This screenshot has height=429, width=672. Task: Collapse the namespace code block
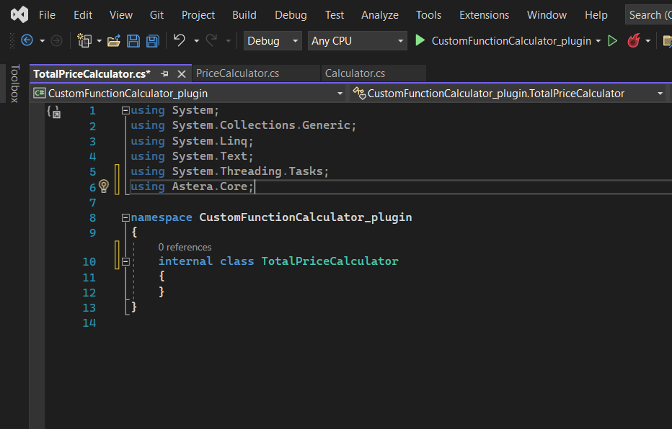click(125, 217)
